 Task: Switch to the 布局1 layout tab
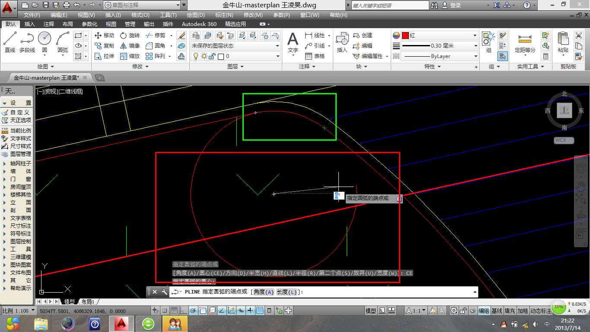point(88,302)
